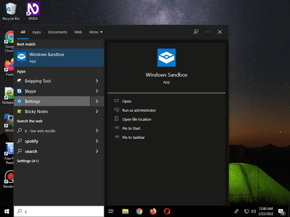Click the Firefox desktop shortcut

pyautogui.click(x=9, y=68)
